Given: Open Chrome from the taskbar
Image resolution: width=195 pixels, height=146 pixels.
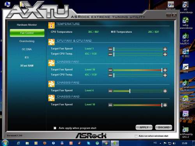Looking at the screenshot, I should pos(106,143).
